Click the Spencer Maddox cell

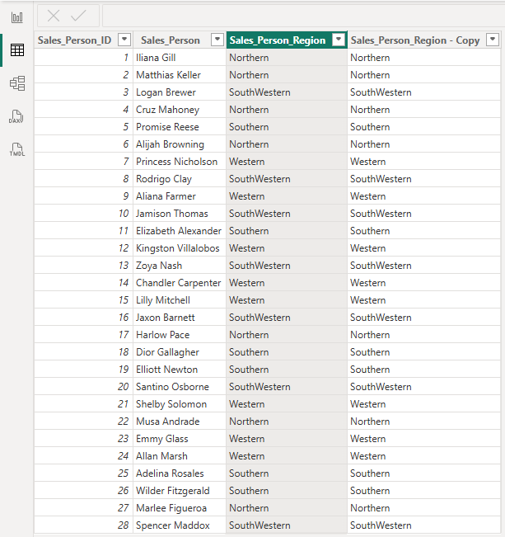point(180,525)
